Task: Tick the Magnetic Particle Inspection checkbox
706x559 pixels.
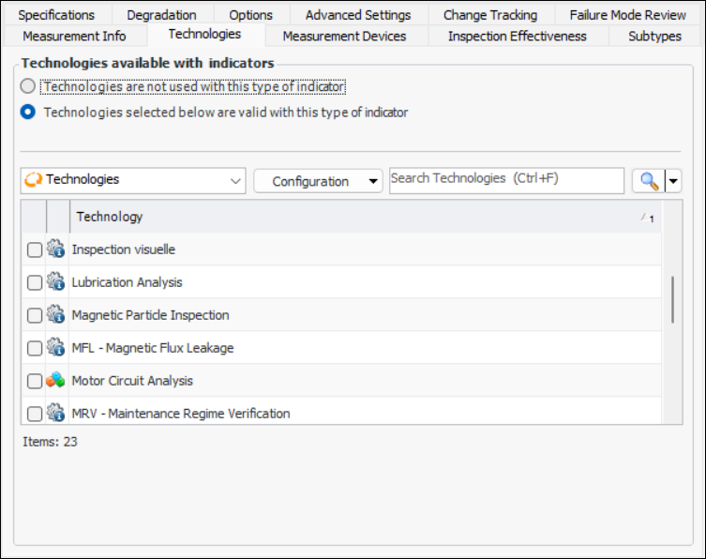Action: click(35, 315)
